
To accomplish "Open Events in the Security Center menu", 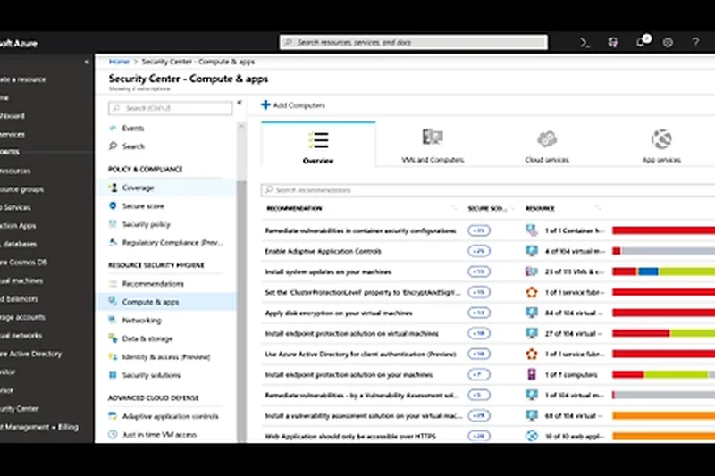I will (x=132, y=129).
